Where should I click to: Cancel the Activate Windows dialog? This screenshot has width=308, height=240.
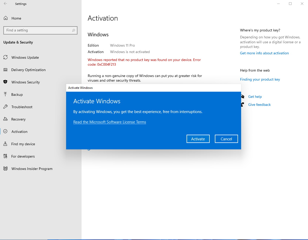pyautogui.click(x=226, y=139)
